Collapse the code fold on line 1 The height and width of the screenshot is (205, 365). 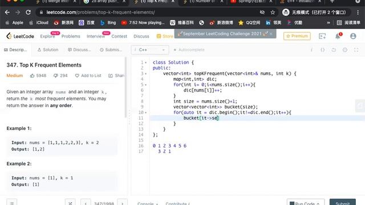(146, 63)
